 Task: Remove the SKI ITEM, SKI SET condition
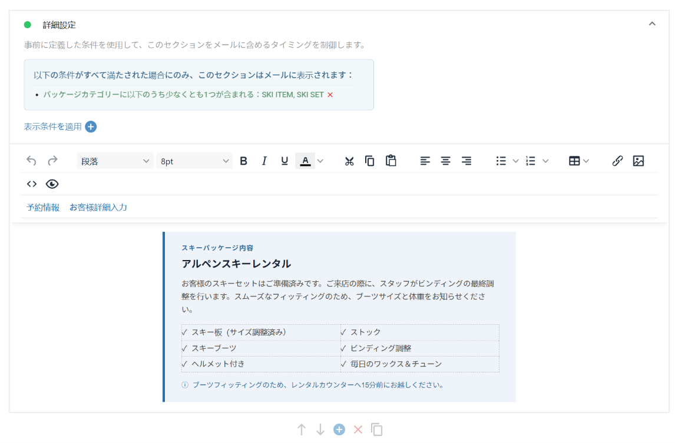tap(330, 95)
